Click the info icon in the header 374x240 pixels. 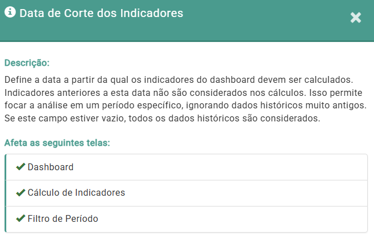[10, 12]
